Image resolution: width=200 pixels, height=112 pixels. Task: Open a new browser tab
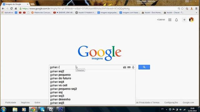(x=32, y=4)
